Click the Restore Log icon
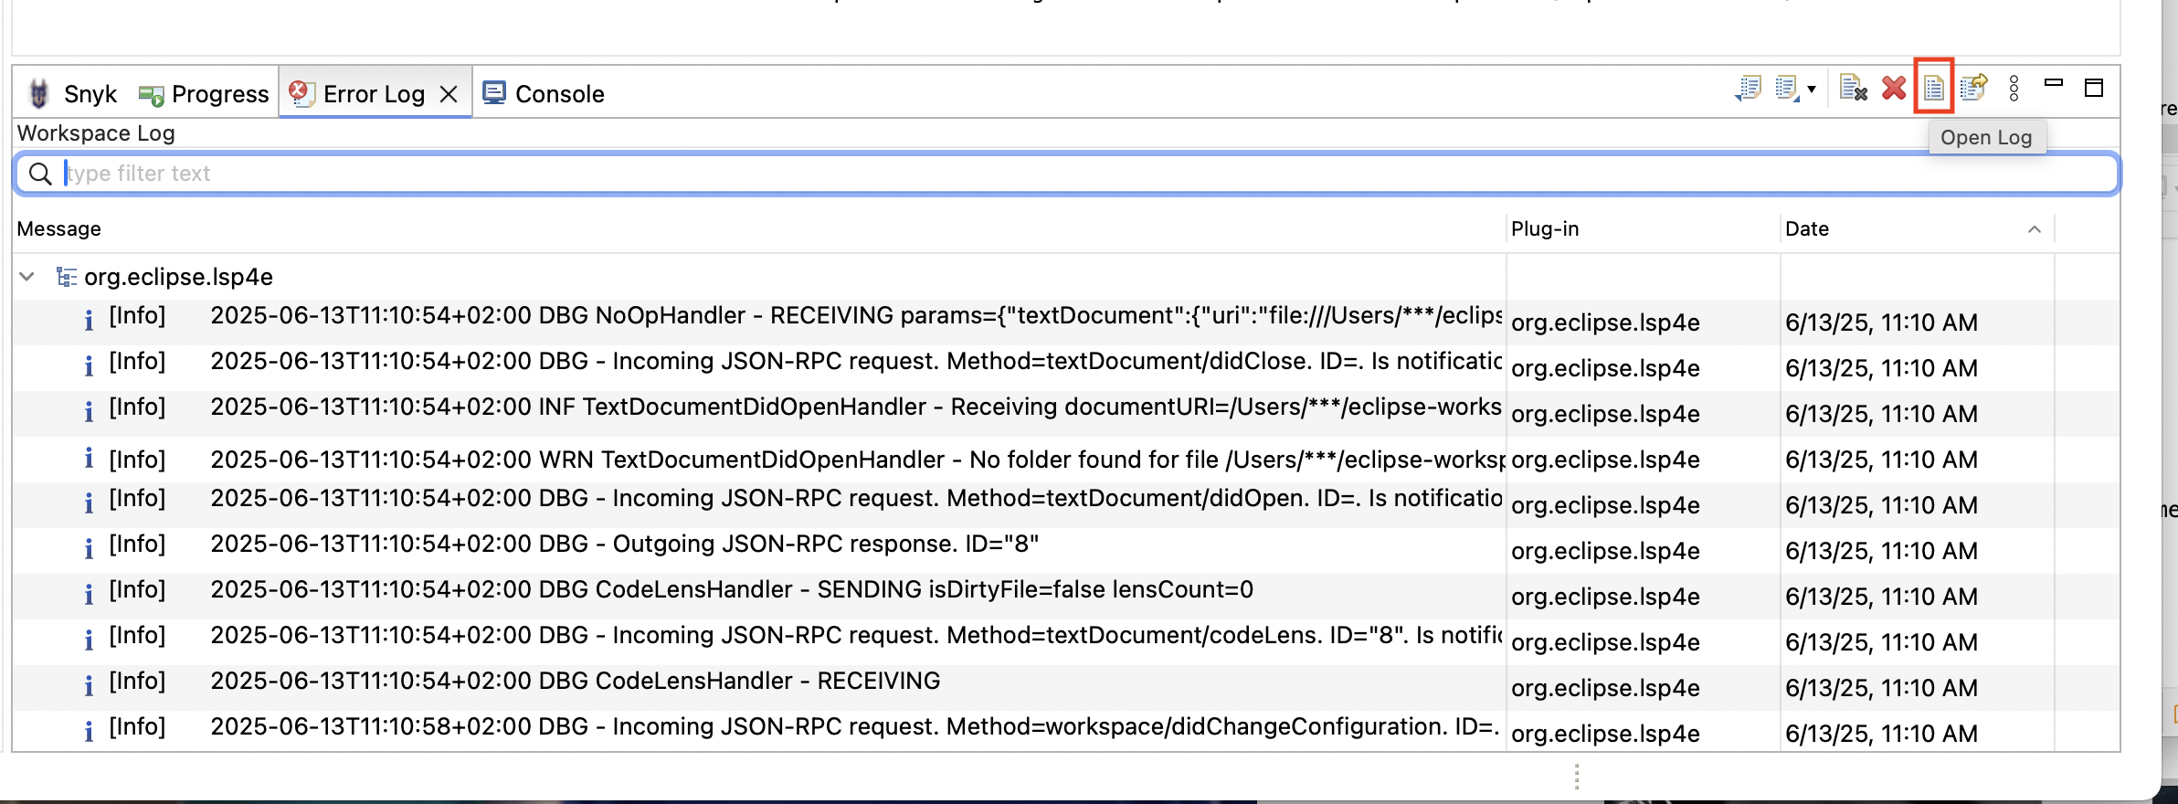 1973,89
